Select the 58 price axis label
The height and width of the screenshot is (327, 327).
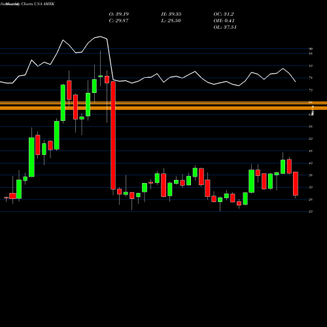click(311, 126)
